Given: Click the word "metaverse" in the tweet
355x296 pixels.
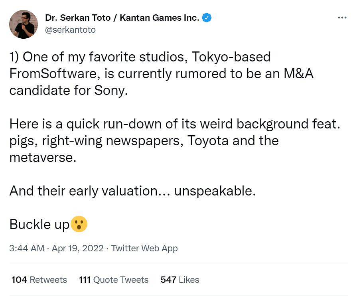Looking at the screenshot, I should pos(42,157).
